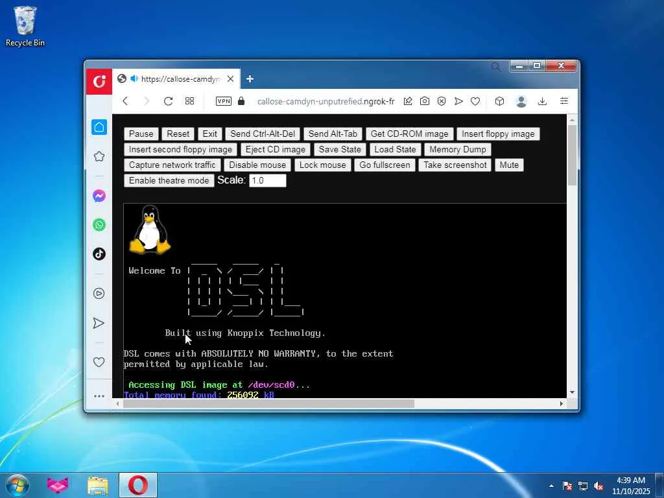Click the tab audio speaker icon to mute
The height and width of the screenshot is (498, 664).
[x=134, y=78]
